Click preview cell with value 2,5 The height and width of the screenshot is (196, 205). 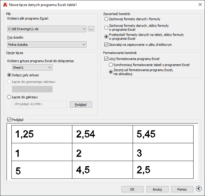pyautogui.click(x=163, y=170)
